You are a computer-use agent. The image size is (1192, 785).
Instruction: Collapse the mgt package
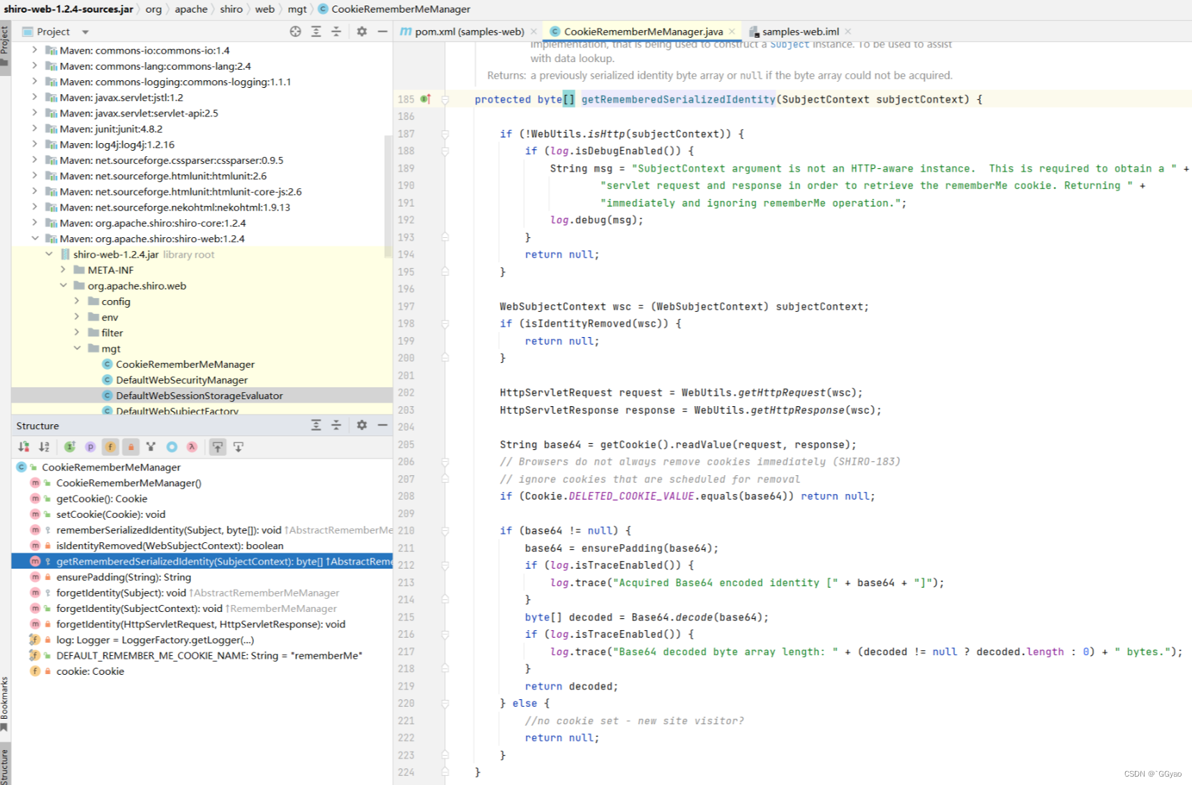[x=77, y=348]
